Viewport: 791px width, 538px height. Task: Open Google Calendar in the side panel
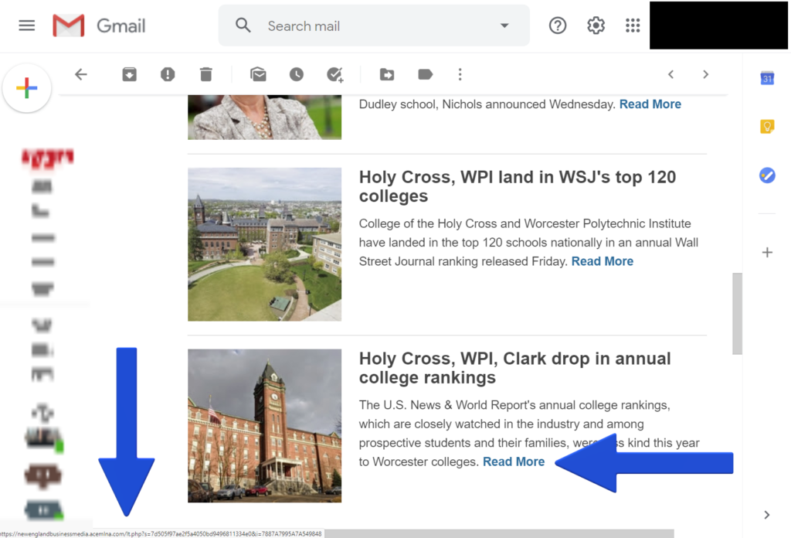pos(767,78)
